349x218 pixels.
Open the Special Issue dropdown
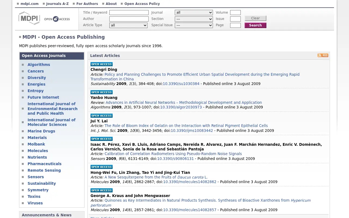[x=194, y=25]
